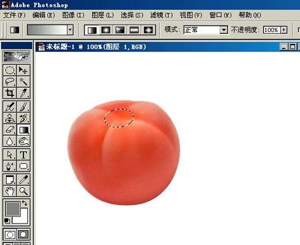Open the 模式 blending mode dropdown
Image resolution: width=300 pixels, height=245 pixels.
coord(224,30)
